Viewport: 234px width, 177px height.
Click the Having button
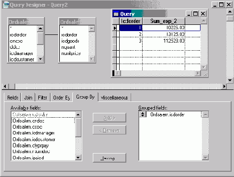pyautogui.click(x=110, y=158)
